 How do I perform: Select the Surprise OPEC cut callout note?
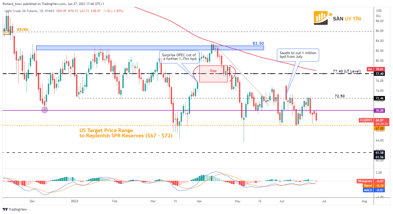click(x=179, y=57)
